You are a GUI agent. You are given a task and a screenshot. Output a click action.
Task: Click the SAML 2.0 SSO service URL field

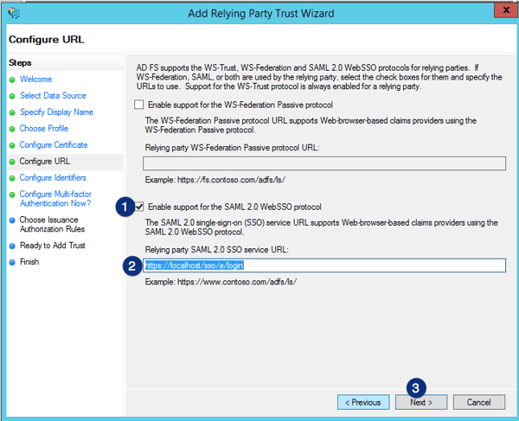point(324,265)
